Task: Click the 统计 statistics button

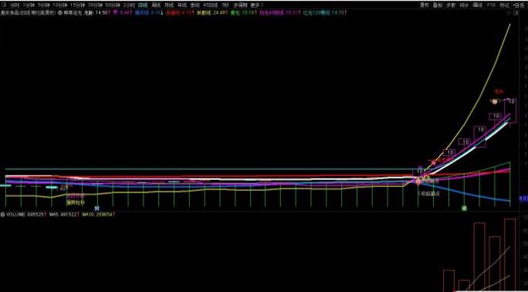Action: coord(464,5)
